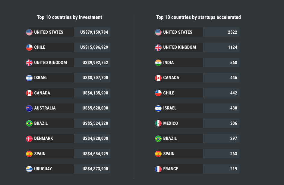Click the India flag icon

158,63
